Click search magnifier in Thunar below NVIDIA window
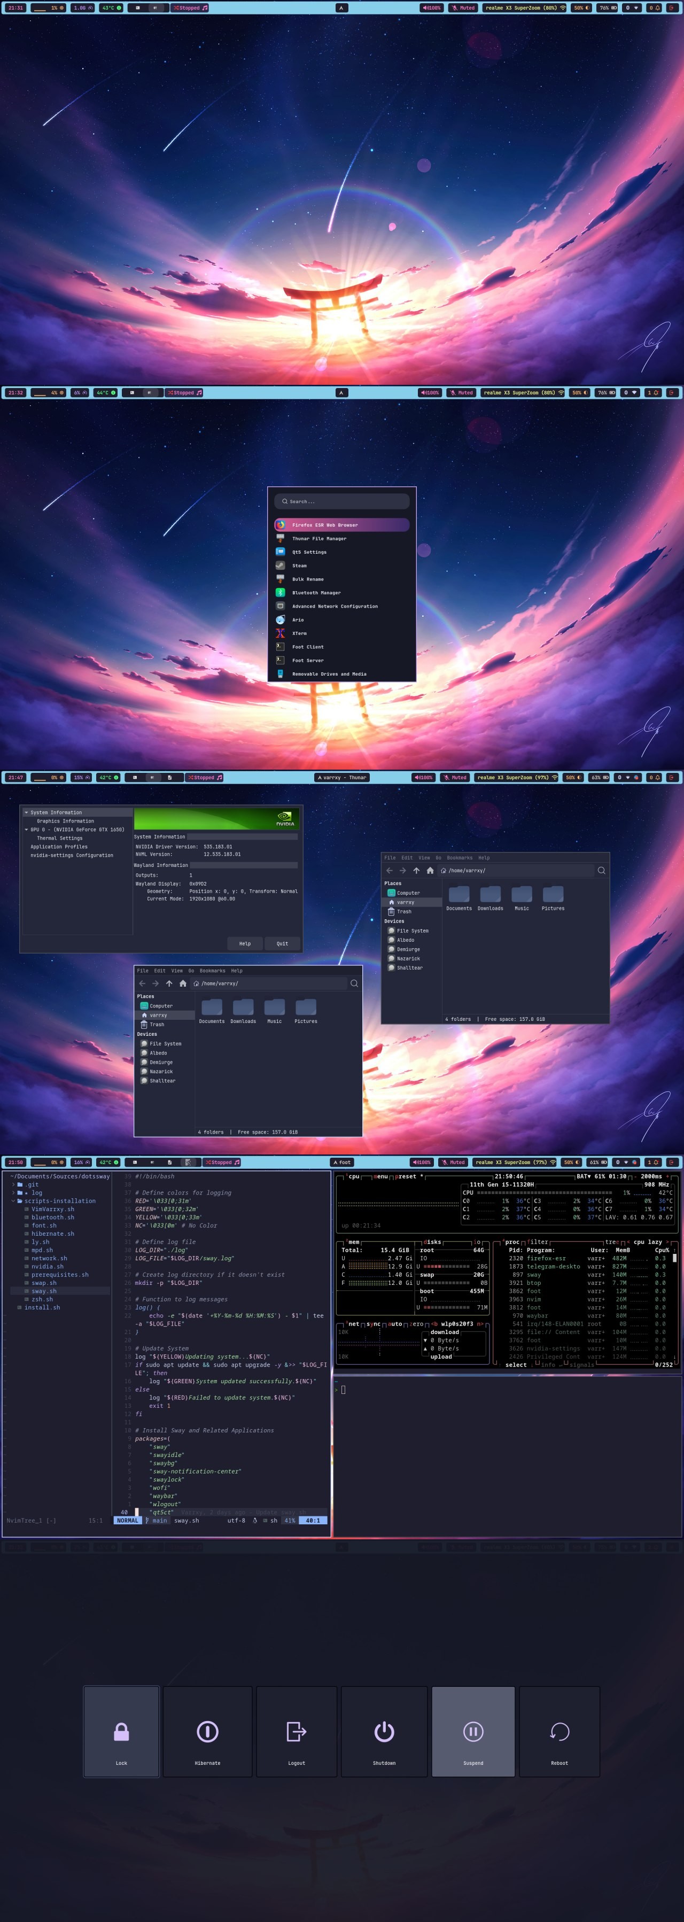Viewport: 684px width, 1922px height. (354, 983)
